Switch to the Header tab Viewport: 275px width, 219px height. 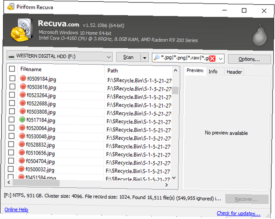point(234,72)
